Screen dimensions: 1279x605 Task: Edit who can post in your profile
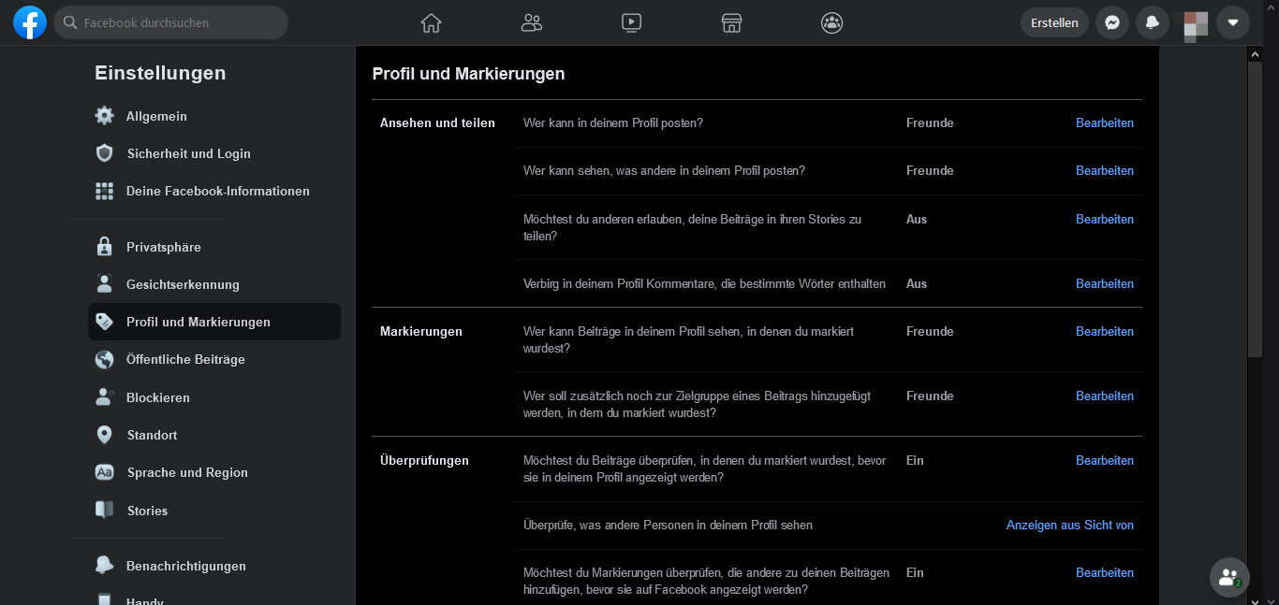pos(1105,122)
